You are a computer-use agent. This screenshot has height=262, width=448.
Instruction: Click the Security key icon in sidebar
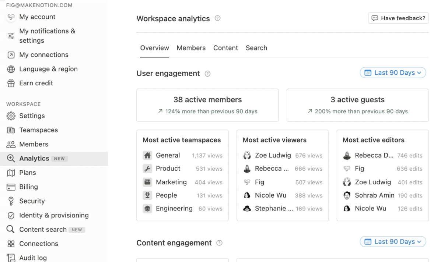[11, 201]
